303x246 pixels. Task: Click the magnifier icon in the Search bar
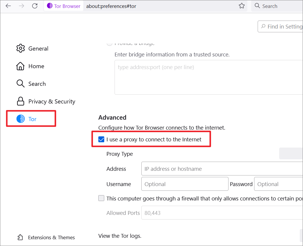(x=257, y=6)
